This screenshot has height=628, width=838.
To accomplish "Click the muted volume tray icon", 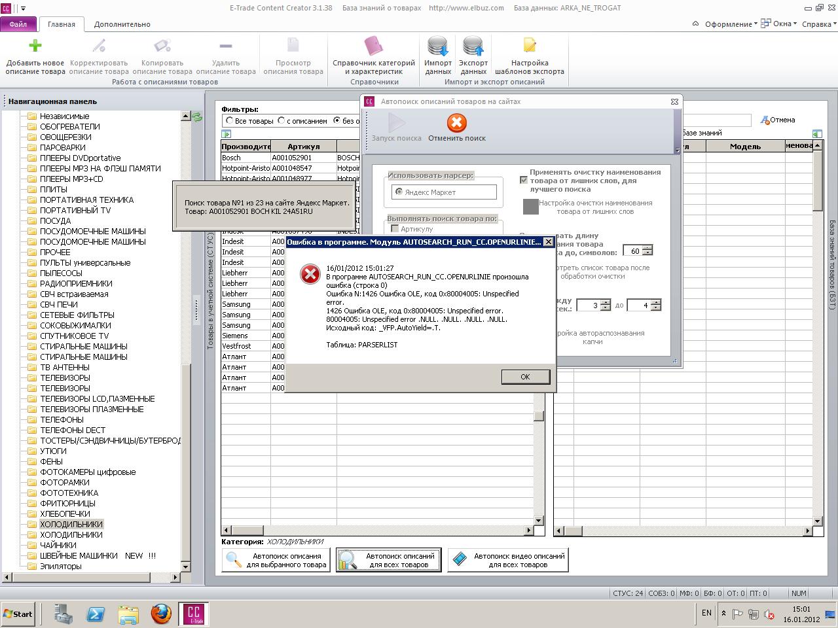I will (x=769, y=614).
